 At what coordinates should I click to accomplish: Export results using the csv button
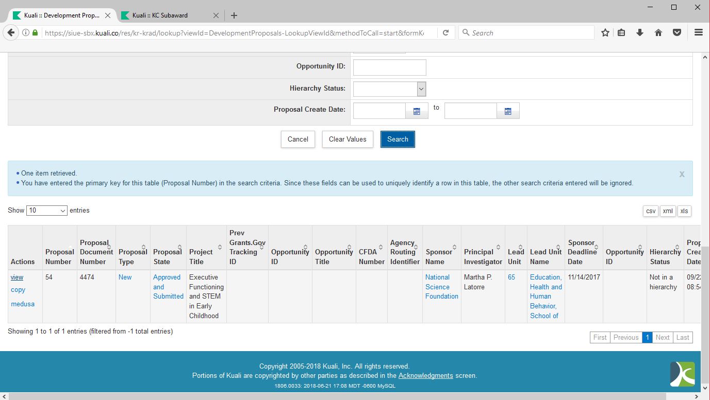tap(651, 211)
